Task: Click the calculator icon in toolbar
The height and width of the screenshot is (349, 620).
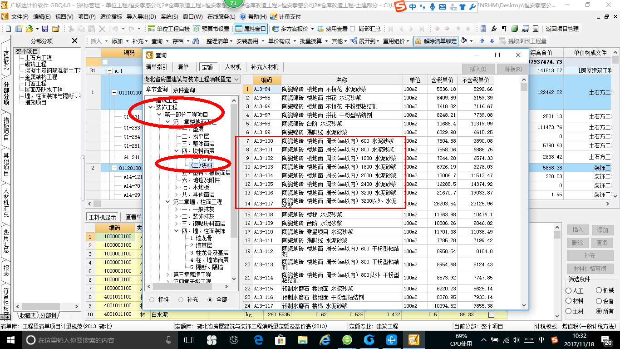Action: coord(483,29)
